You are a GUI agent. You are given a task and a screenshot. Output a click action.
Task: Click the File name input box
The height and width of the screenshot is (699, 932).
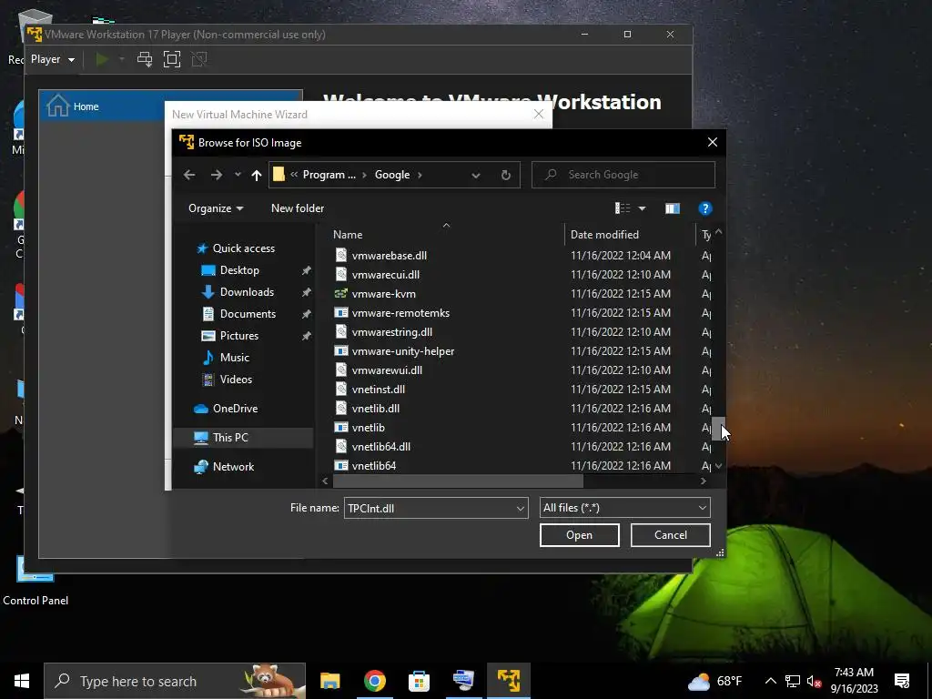click(430, 508)
